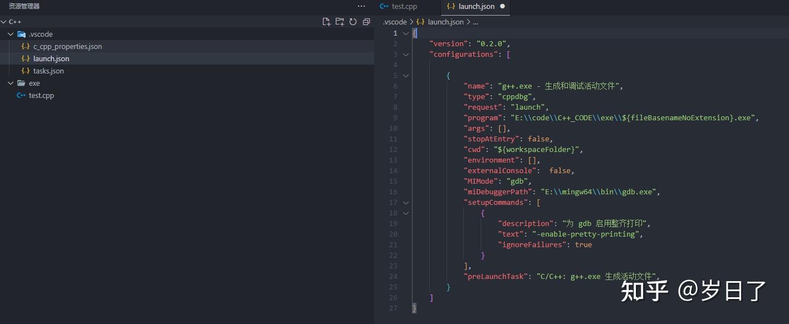Collapse the .vscode folder

click(x=10, y=34)
